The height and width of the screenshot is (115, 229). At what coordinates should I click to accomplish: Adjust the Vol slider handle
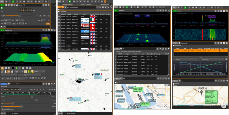[13, 103]
